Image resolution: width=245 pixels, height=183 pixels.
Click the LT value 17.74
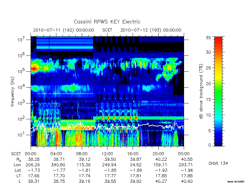click(x=85, y=176)
